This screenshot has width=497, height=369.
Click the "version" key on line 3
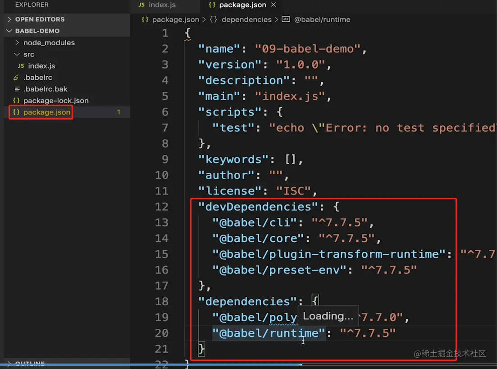click(230, 65)
